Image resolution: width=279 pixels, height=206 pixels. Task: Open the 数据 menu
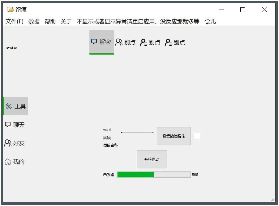(34, 22)
